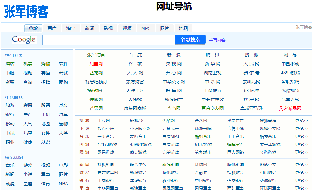
Task: Open 酒店 under 热门分类
Action: point(10,64)
